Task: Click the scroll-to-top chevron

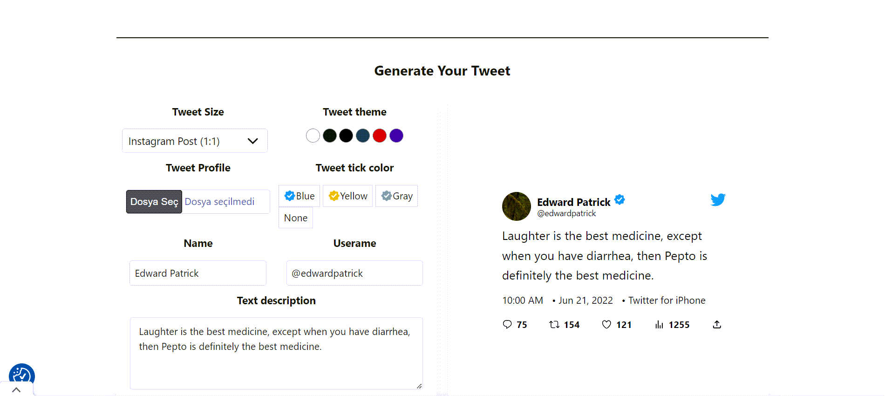Action: click(17, 389)
